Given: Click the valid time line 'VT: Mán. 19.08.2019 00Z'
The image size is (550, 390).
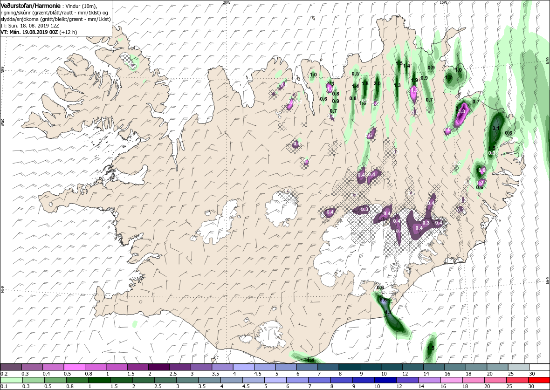Looking at the screenshot, I should click(29, 32).
